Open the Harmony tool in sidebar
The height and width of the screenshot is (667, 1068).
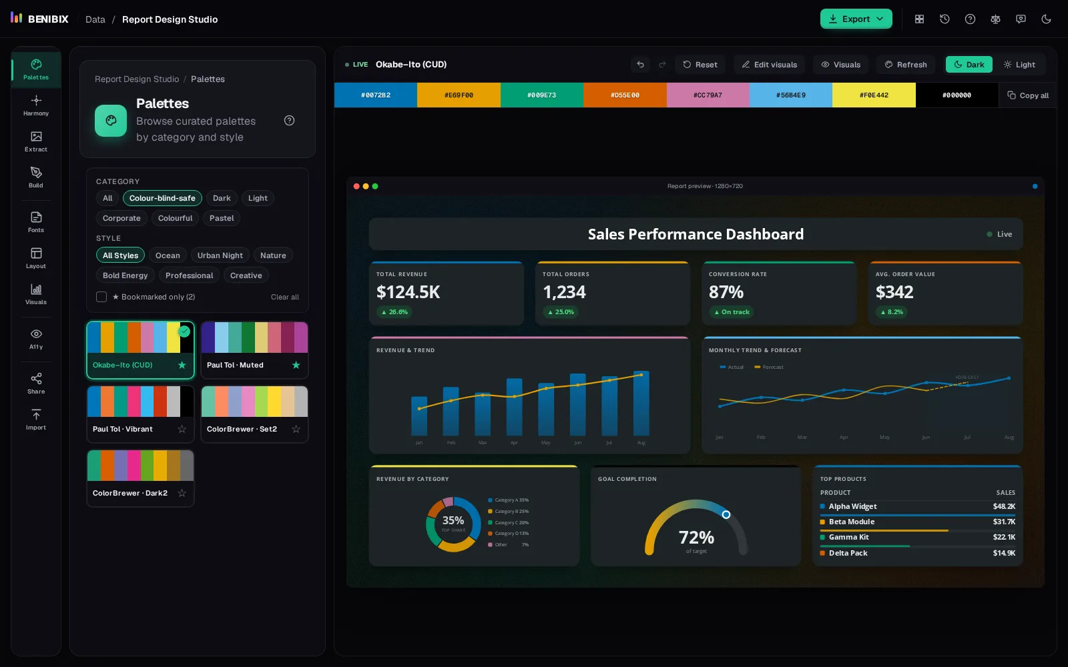tap(36, 105)
